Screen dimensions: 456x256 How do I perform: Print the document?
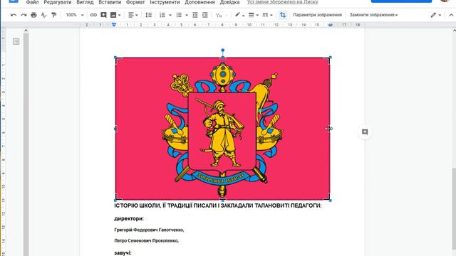click(33, 15)
